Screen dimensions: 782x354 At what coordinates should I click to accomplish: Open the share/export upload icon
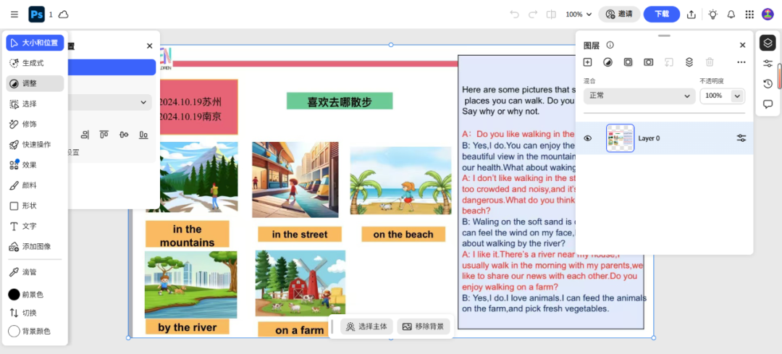pyautogui.click(x=691, y=14)
